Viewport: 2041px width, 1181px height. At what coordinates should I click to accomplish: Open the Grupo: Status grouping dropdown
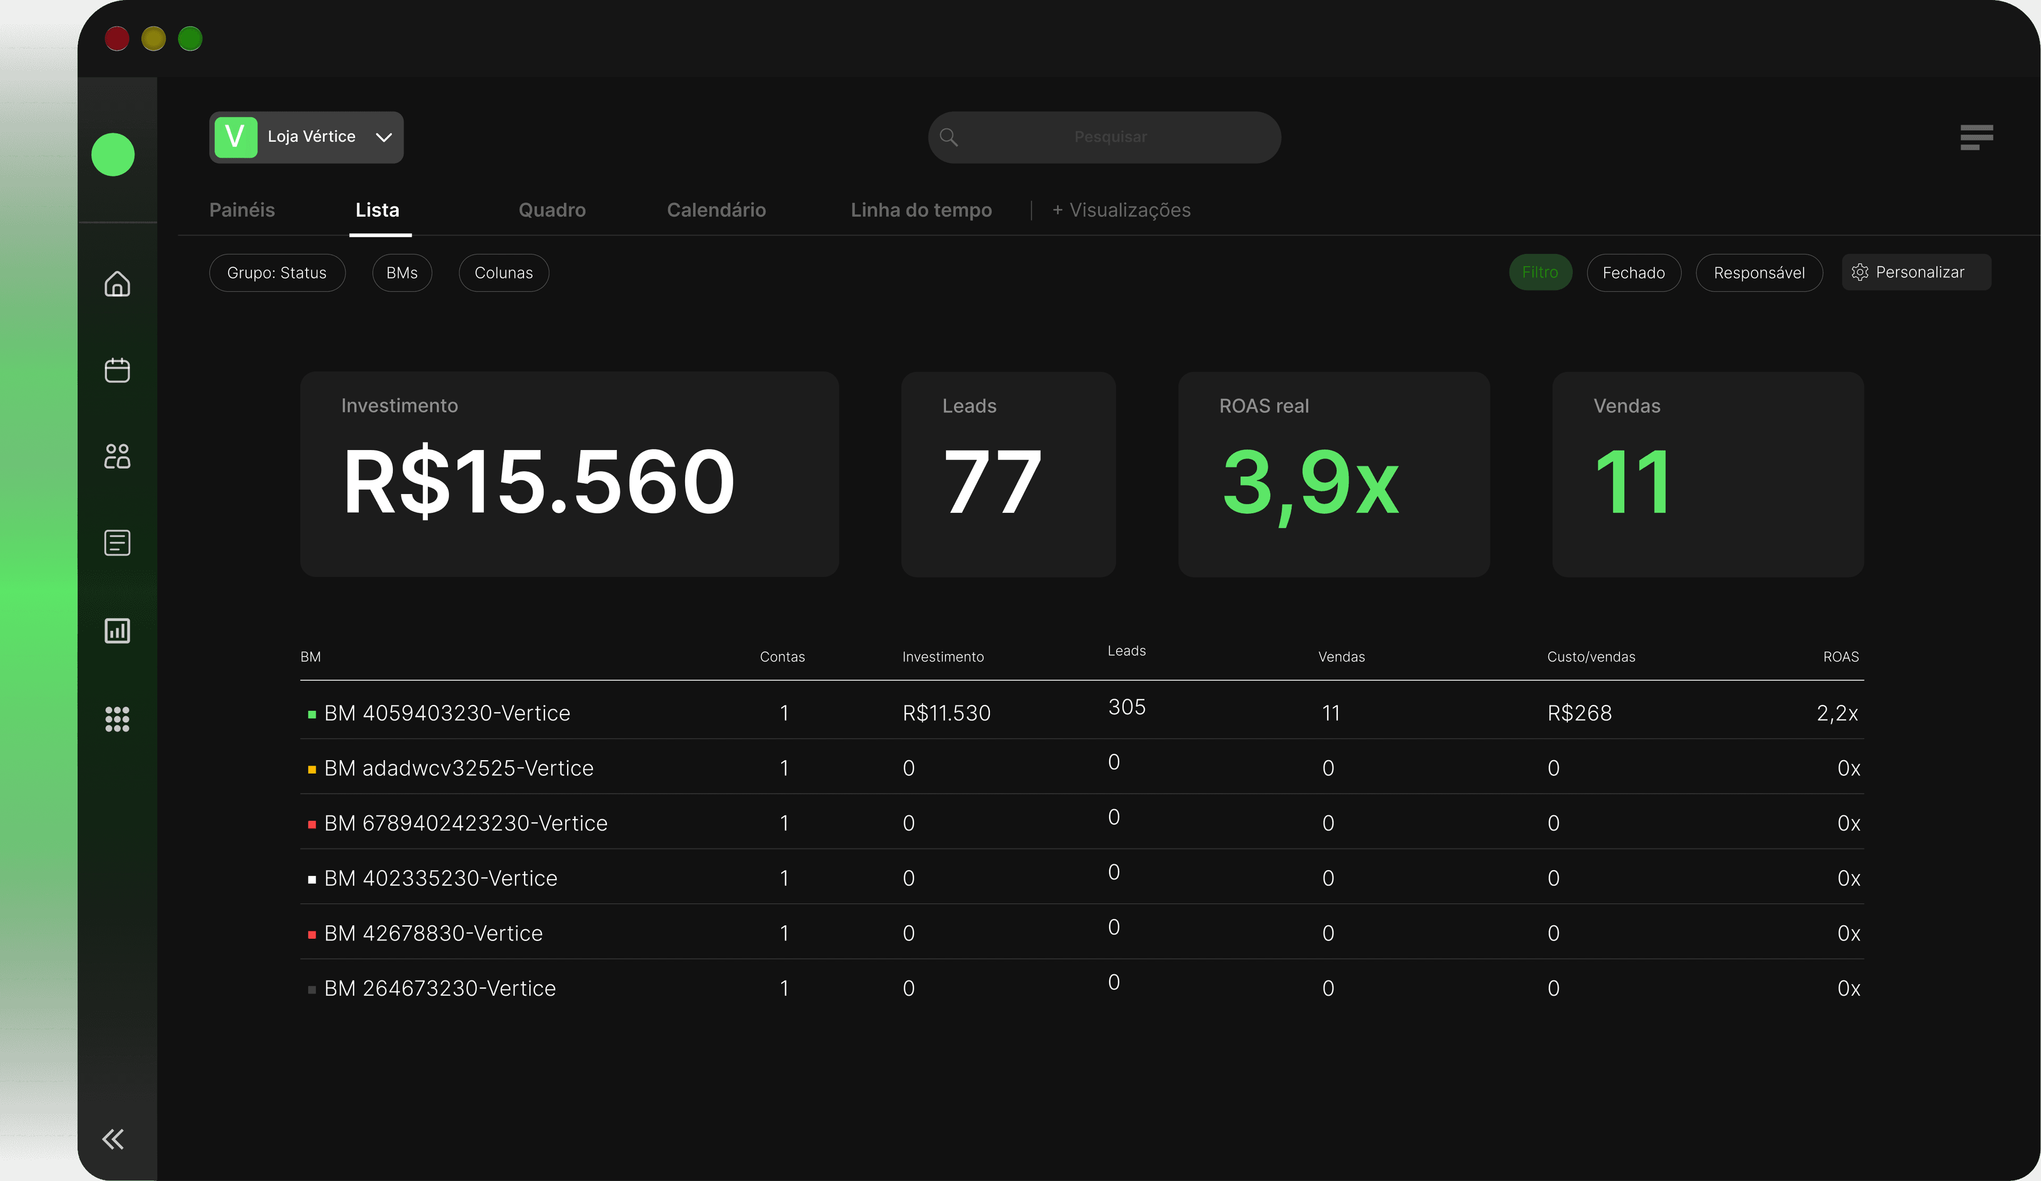point(277,273)
